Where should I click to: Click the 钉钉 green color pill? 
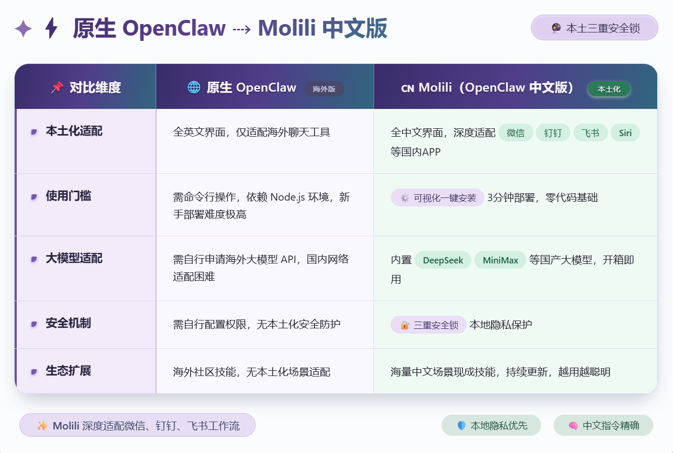(x=553, y=132)
